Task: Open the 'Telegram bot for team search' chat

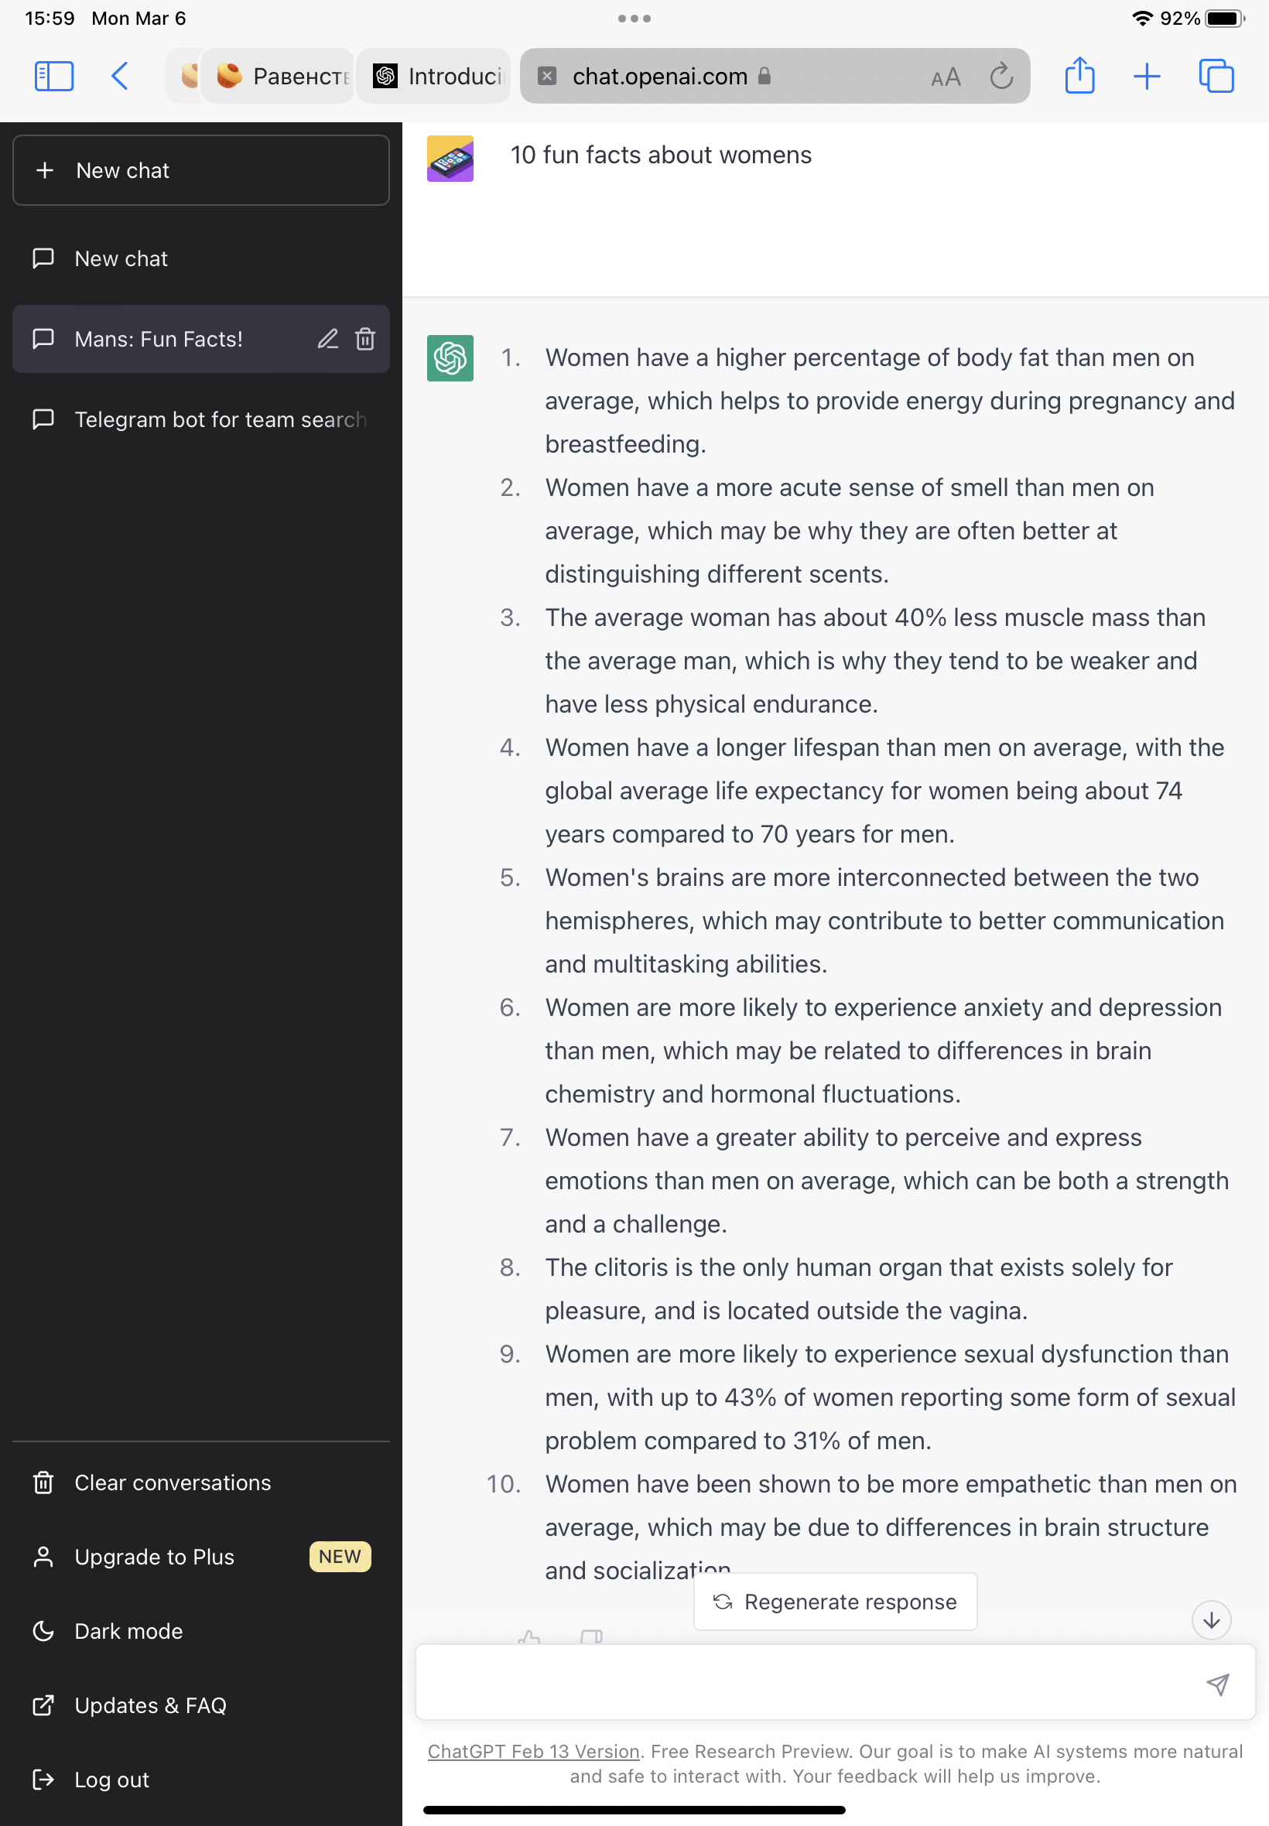Action: [x=220, y=419]
